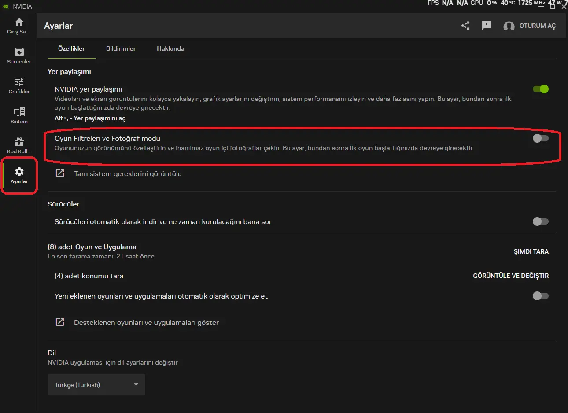568x413 pixels.
Task: Click the "(4) adet konumu tara" text
Action: coord(89,276)
